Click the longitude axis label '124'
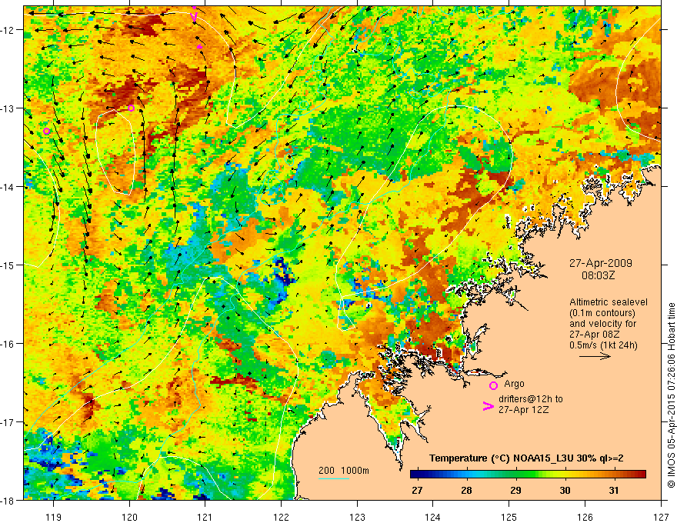The image size is (677, 523). point(433,517)
